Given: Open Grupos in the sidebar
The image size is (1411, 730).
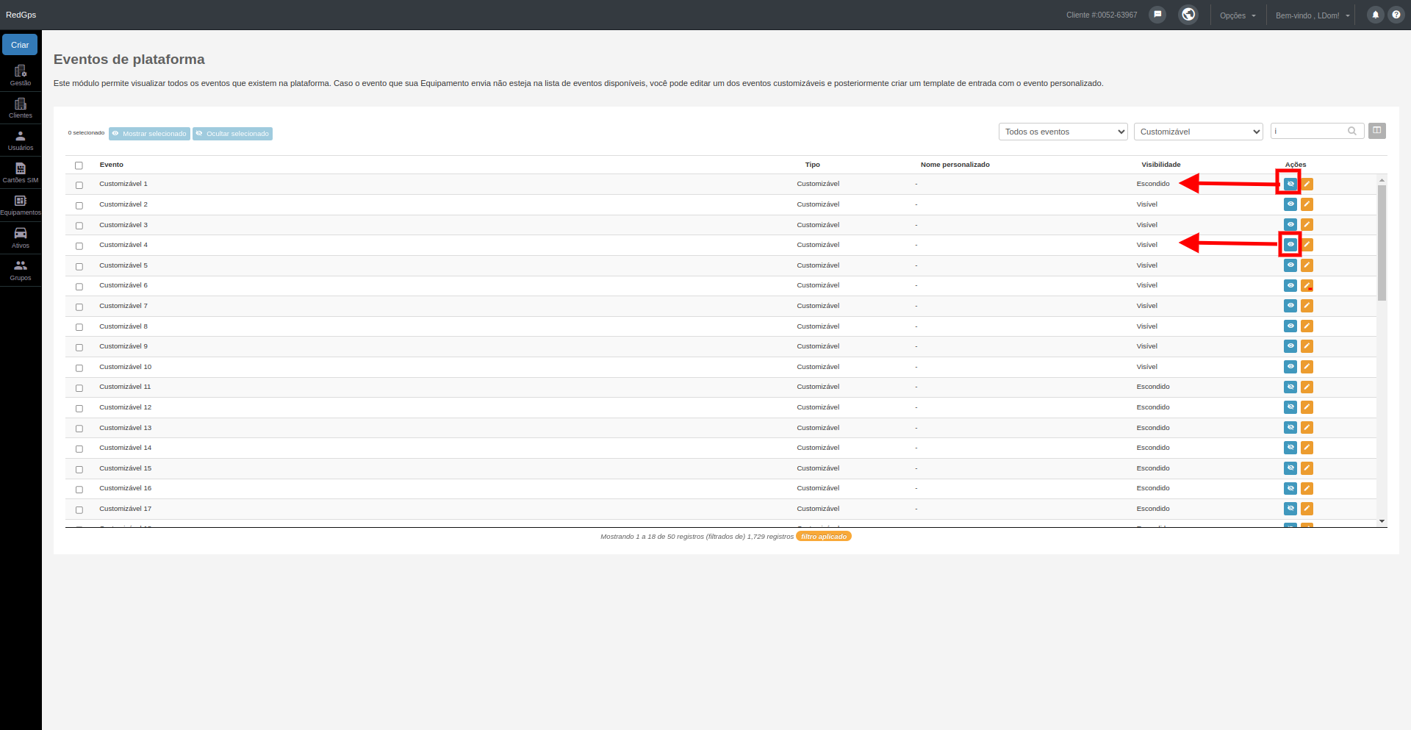Looking at the screenshot, I should pos(21,271).
